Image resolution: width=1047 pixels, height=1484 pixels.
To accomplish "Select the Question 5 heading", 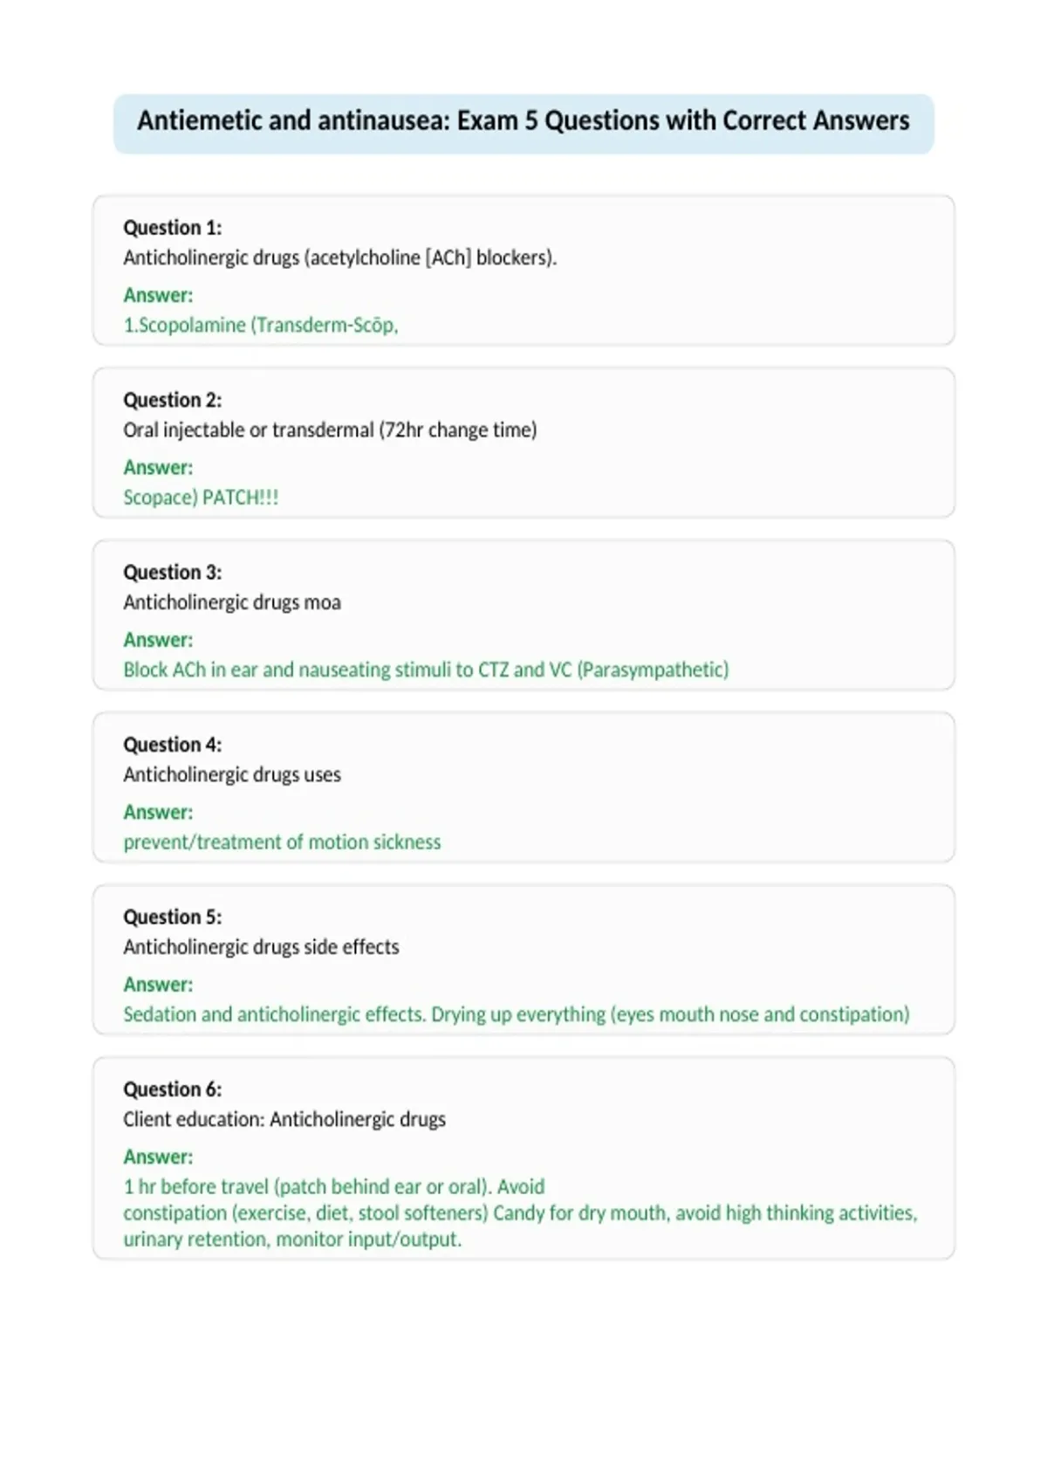I will point(173,917).
